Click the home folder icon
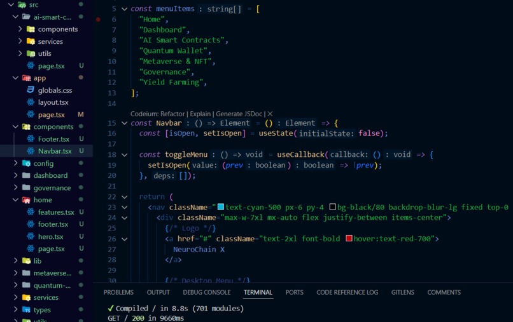The width and height of the screenshot is (513, 322). coord(26,200)
